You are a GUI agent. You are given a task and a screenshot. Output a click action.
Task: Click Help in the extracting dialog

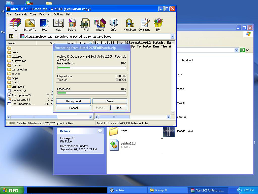coord(119,108)
